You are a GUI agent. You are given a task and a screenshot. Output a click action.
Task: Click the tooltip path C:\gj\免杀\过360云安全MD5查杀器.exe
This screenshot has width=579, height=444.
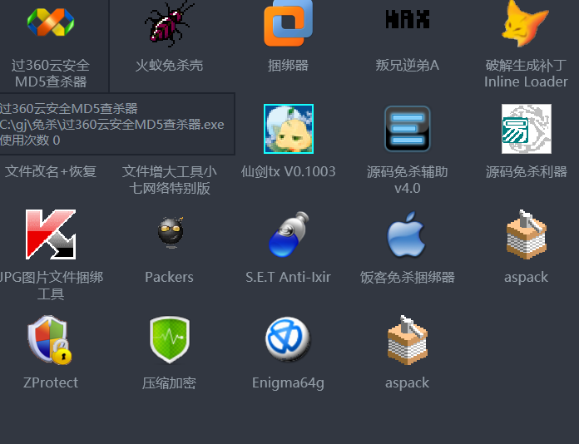pyautogui.click(x=111, y=125)
